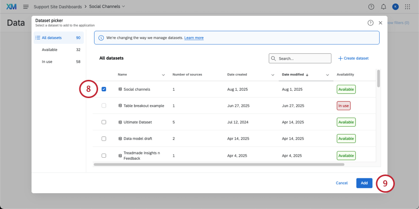Screen dimensions: 419x209
Task: Check the Ultimate Dataset checkbox
Action: 104,122
